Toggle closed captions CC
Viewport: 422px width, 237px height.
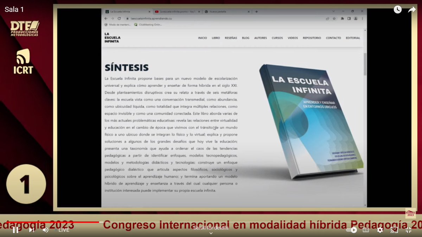(x=366, y=230)
